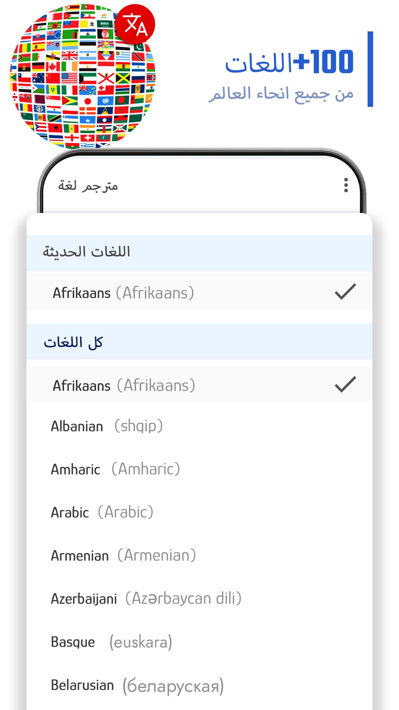Click the من جميع انحاء العالم subtitle
The height and width of the screenshot is (710, 399).
point(281,94)
